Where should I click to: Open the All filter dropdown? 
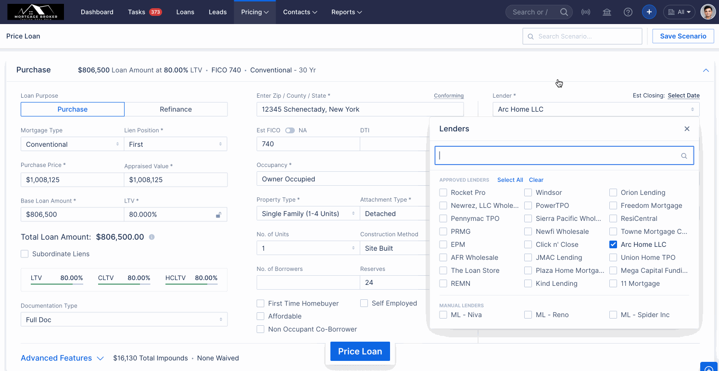[x=679, y=12]
